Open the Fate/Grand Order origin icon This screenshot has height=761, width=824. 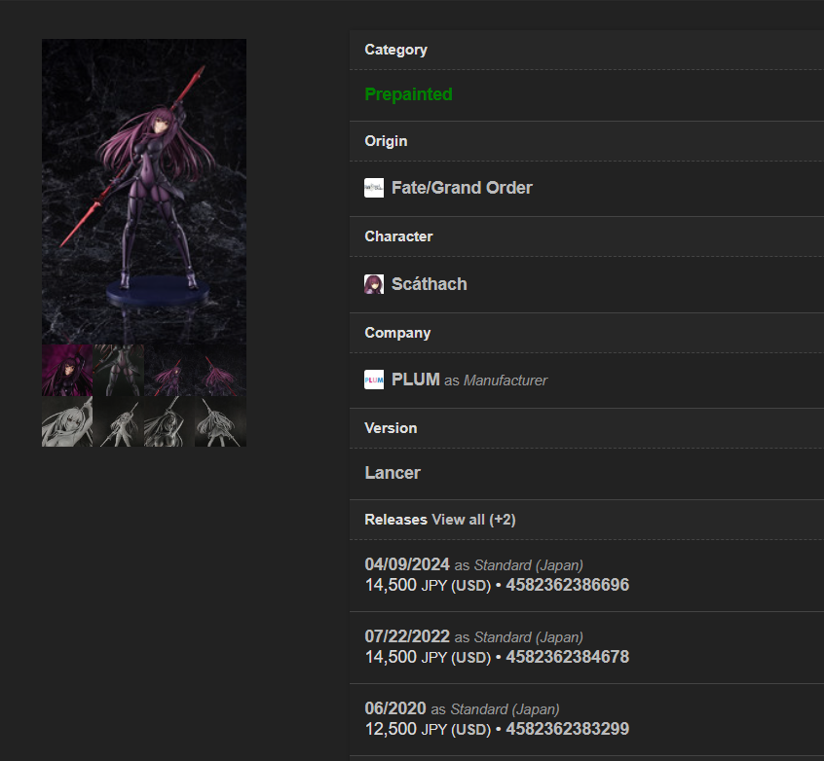point(374,188)
